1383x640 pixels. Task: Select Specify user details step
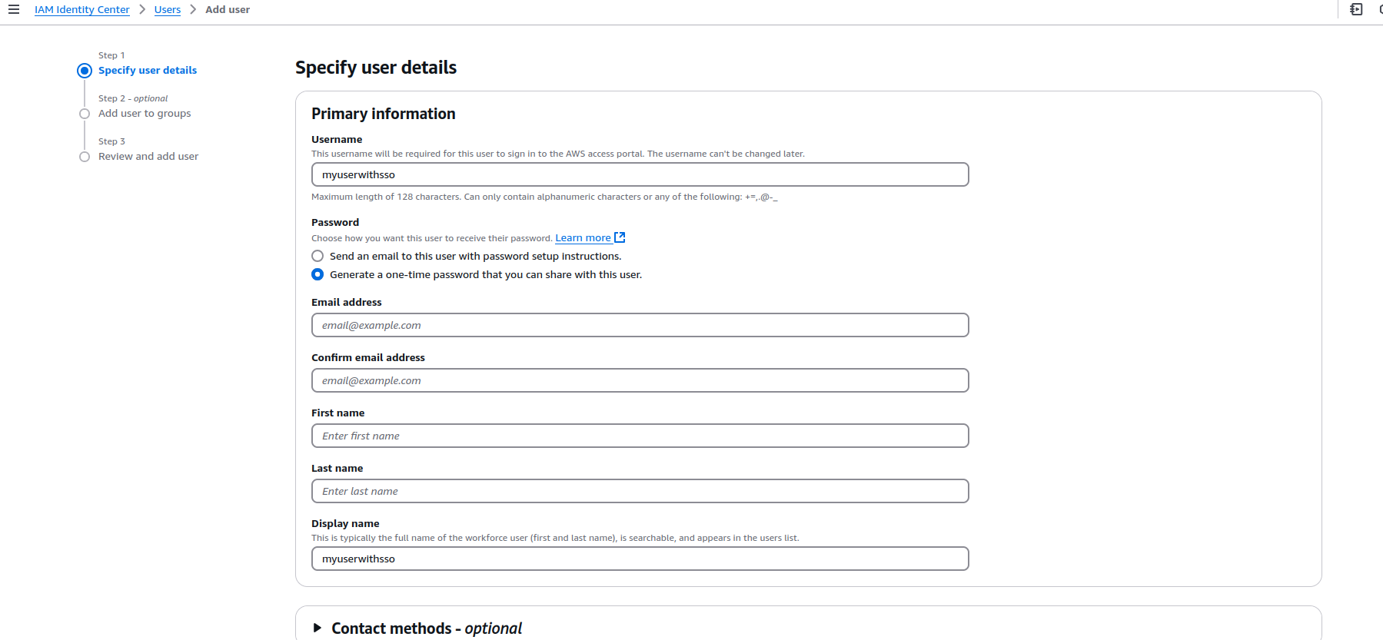[x=148, y=70]
